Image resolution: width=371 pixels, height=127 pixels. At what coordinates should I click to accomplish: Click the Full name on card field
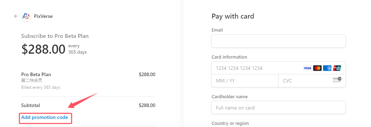click(279, 108)
